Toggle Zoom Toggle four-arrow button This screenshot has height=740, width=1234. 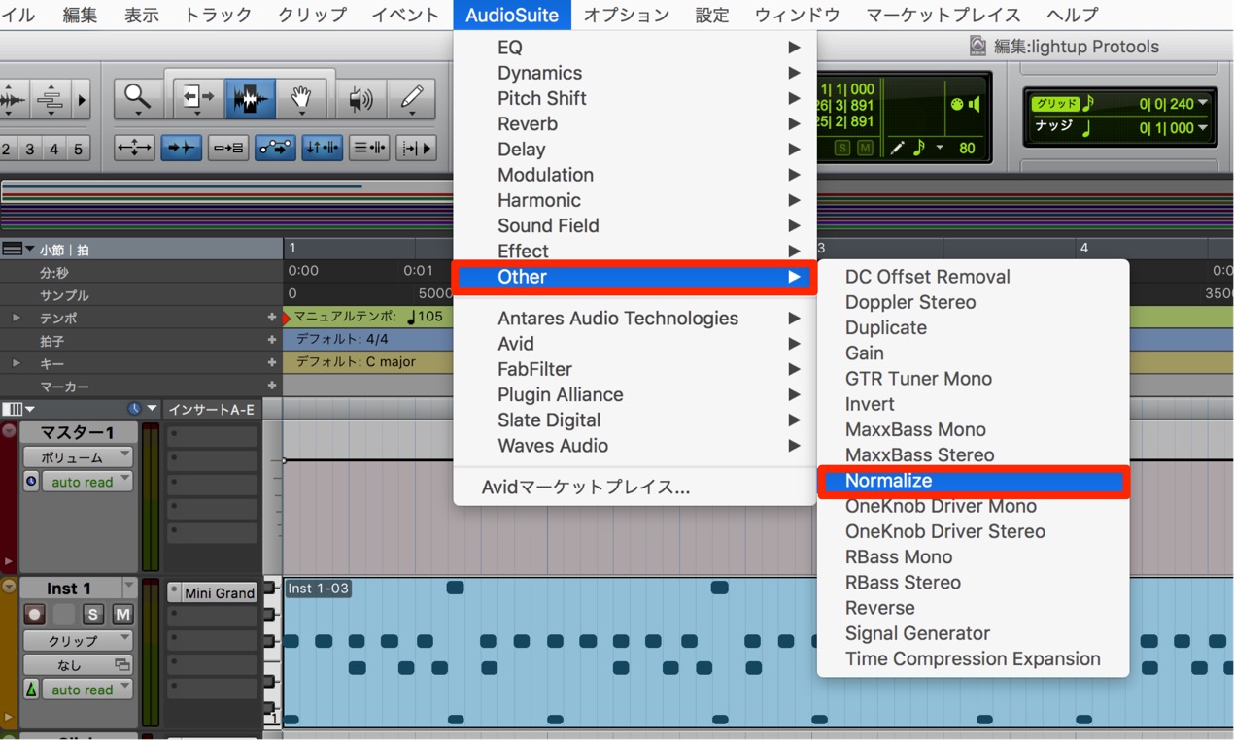(134, 148)
